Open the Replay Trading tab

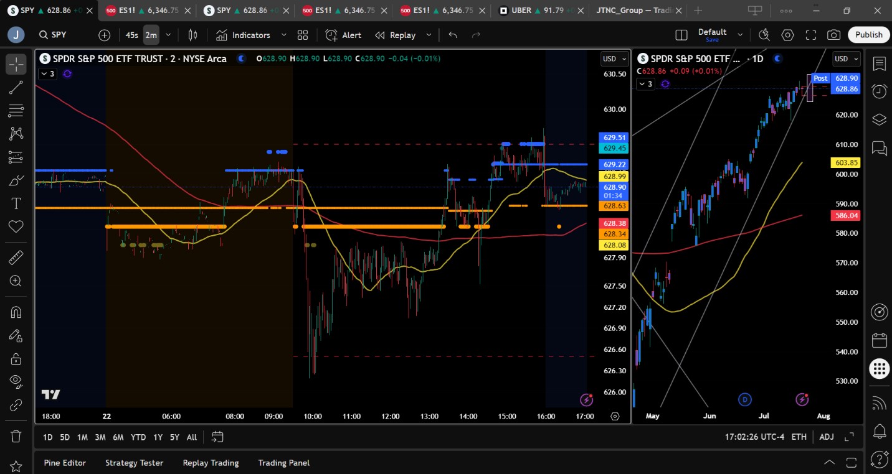click(x=211, y=463)
